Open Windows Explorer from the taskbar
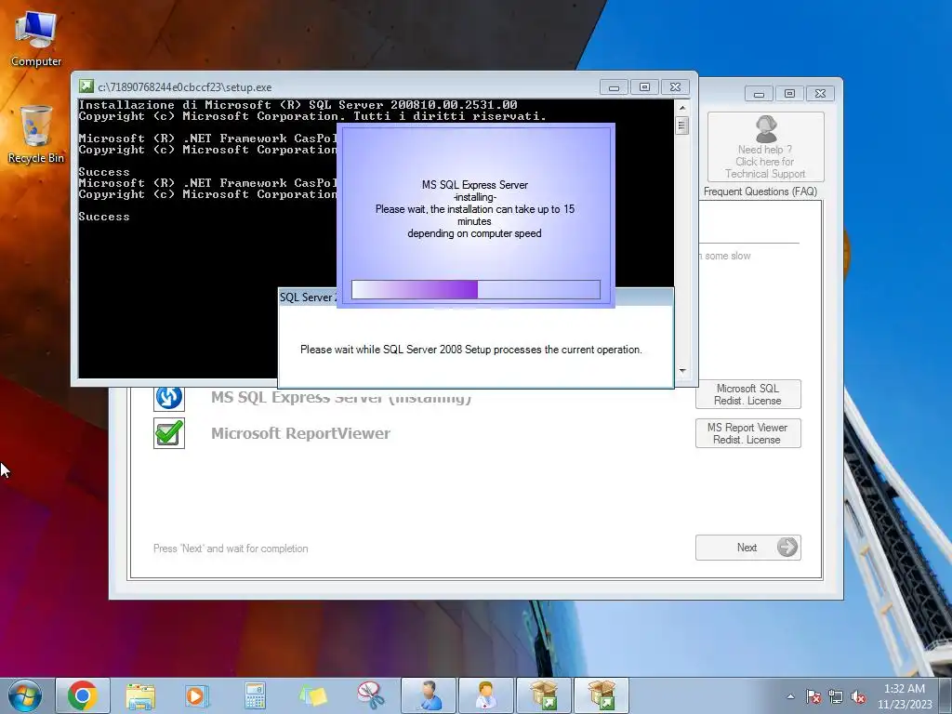The width and height of the screenshot is (952, 714). click(x=140, y=695)
